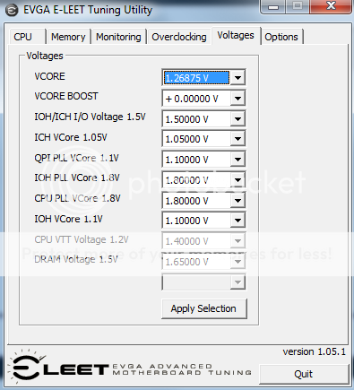The image size is (354, 390).
Task: Click the VCORE BOOST label
Action: pos(66,96)
